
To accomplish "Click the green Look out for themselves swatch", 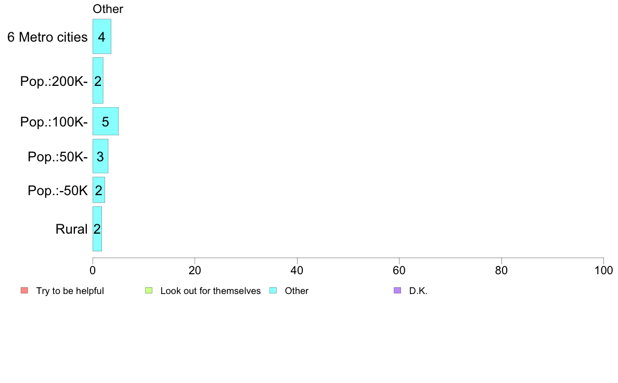I will (x=149, y=290).
